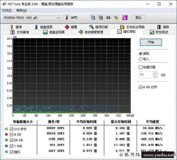
Task: Switch to the 健康 health tab
Action: (x=71, y=27)
